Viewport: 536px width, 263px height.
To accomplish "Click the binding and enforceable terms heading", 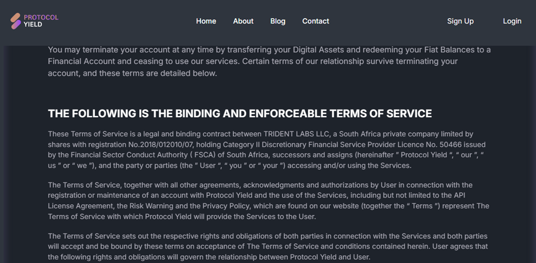I will pyautogui.click(x=240, y=114).
